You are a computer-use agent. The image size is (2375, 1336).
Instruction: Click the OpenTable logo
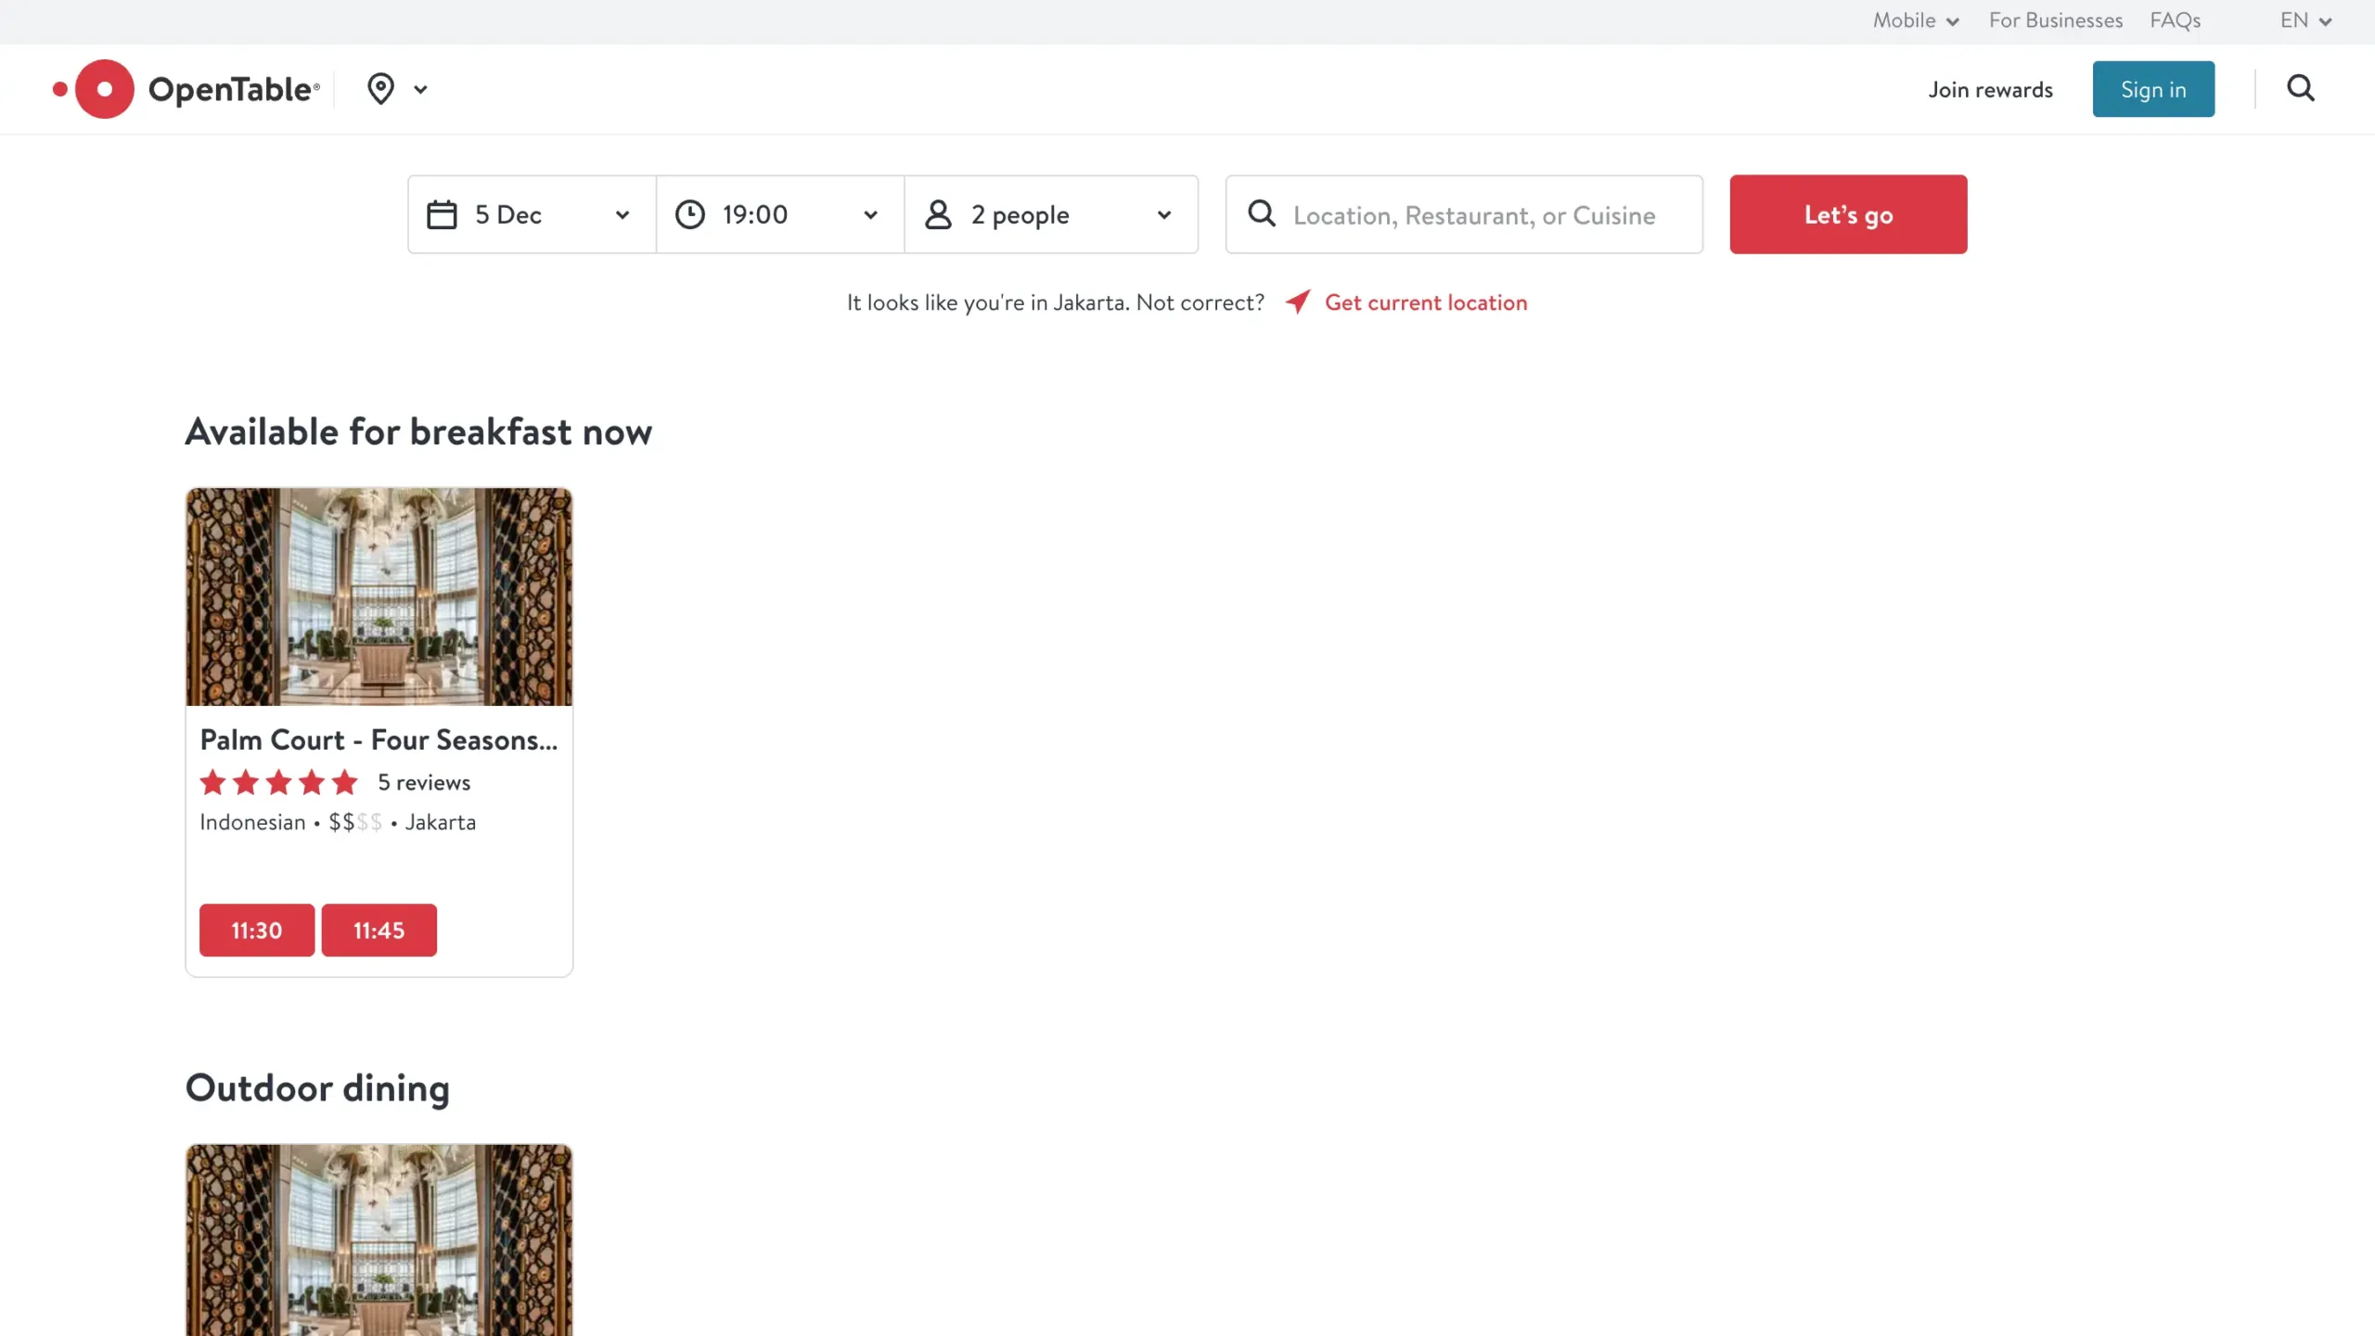tap(186, 88)
